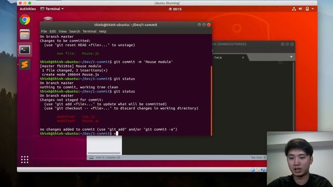Click 'nothing to commit, working tree clean' line
Viewport: 333px width, 187px height.
point(79,87)
